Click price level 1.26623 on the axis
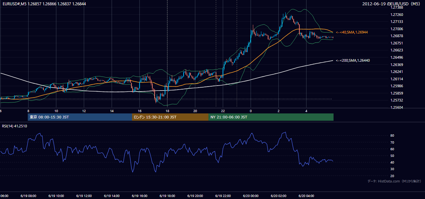This screenshot has height=199, width=425. (396, 50)
